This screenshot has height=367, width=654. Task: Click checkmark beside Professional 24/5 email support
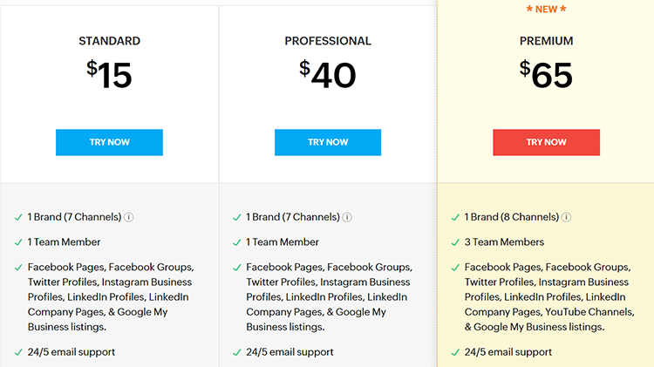237,352
